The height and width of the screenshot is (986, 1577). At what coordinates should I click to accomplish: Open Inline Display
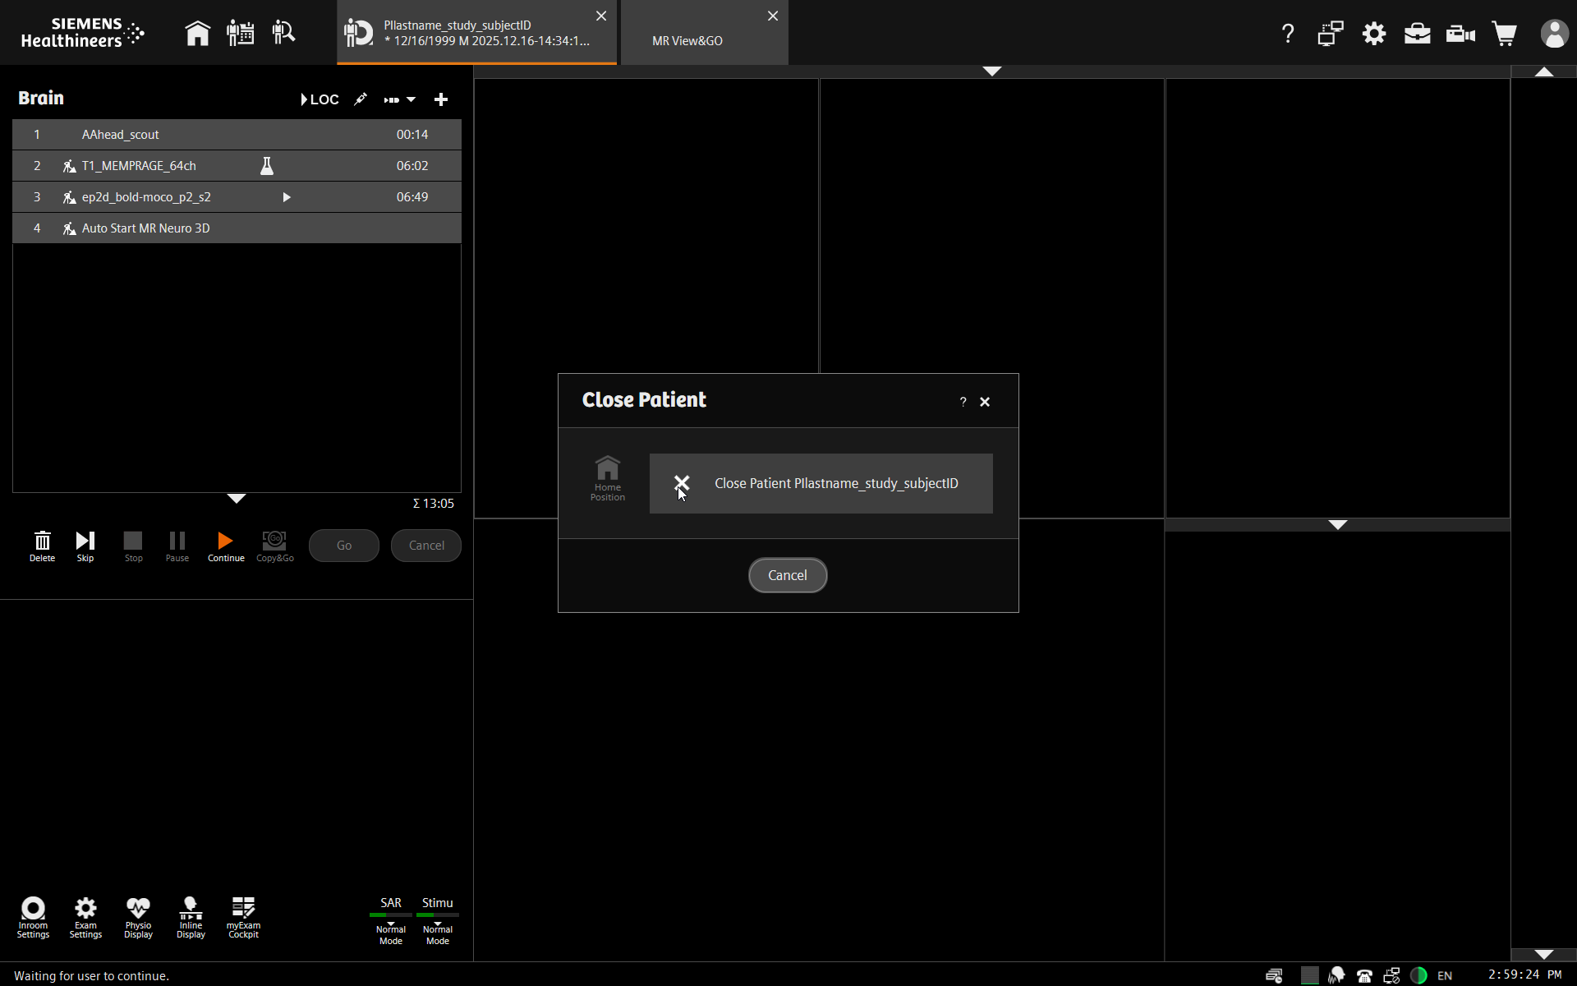(x=191, y=918)
